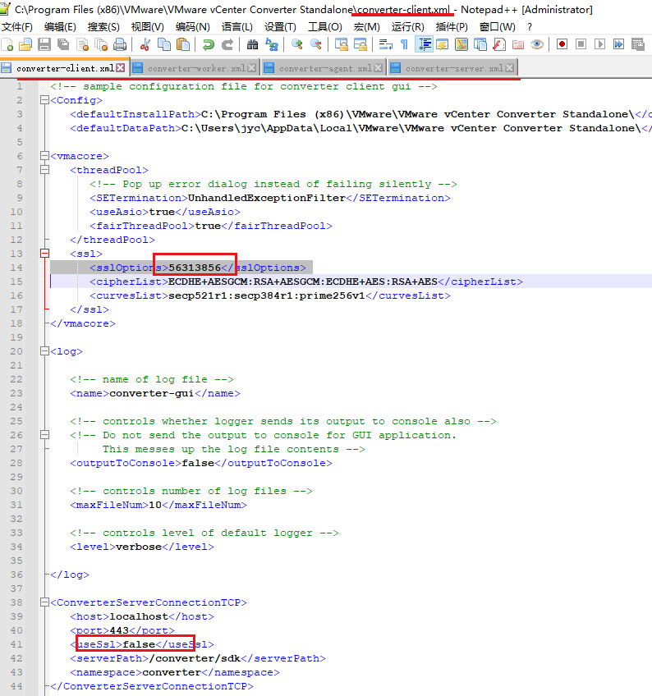Copy selection using the Copy icon
Screen dimensions: 652x696
164,44
